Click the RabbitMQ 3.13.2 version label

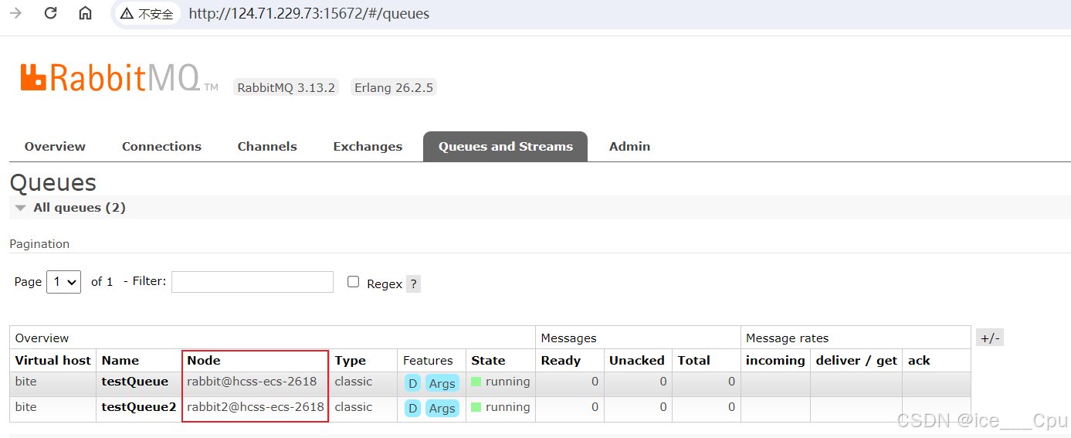(x=286, y=87)
